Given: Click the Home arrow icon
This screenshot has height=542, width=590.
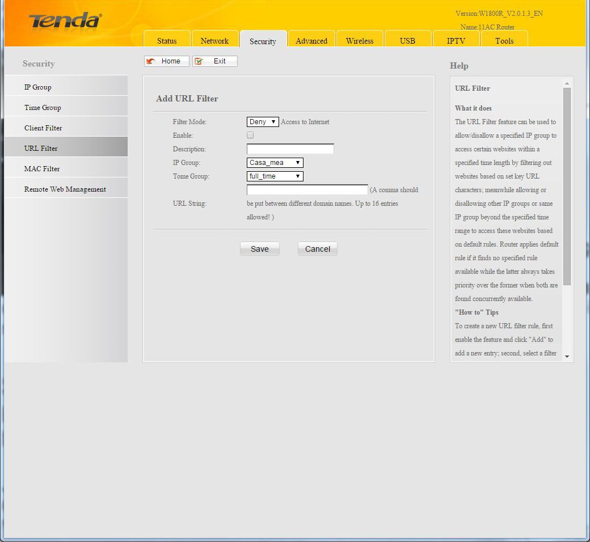Looking at the screenshot, I should click(151, 61).
